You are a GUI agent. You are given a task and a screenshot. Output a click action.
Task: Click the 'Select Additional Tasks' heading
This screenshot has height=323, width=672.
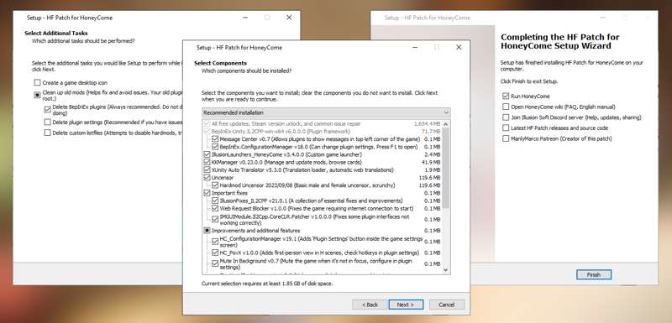(x=56, y=33)
